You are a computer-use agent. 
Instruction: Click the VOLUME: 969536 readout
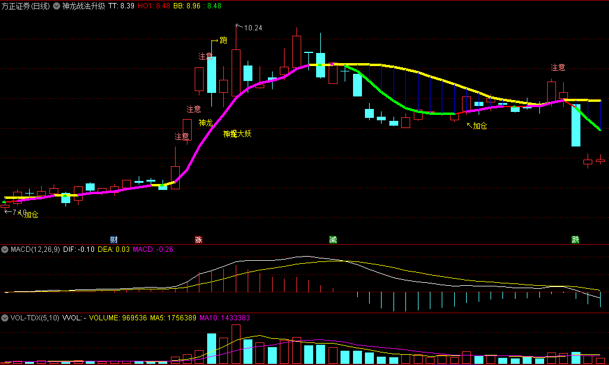pyautogui.click(x=118, y=317)
